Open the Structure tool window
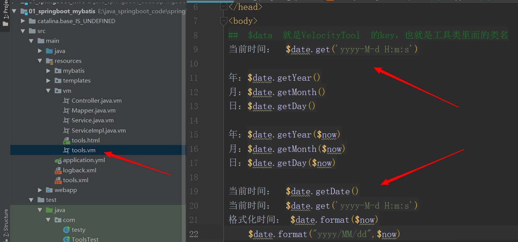 click(x=4, y=220)
